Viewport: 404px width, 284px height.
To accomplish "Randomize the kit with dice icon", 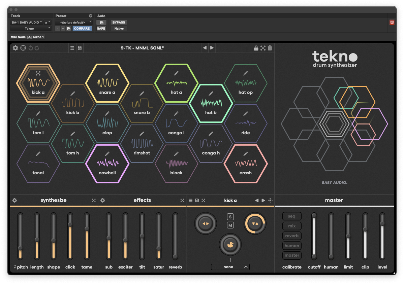I will (x=263, y=48).
